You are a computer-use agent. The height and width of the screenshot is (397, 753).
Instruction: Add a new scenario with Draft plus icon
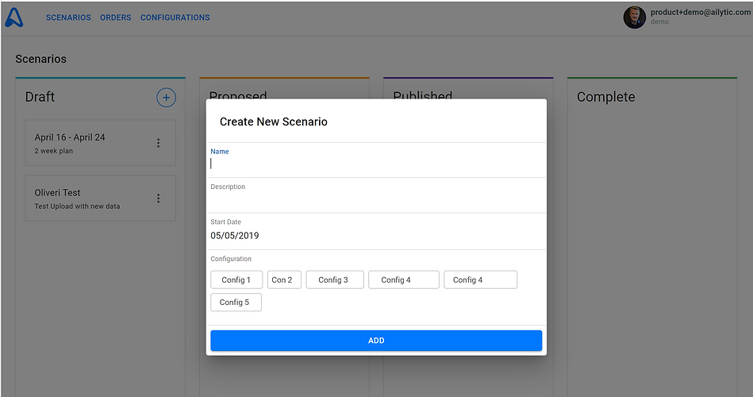(x=165, y=98)
